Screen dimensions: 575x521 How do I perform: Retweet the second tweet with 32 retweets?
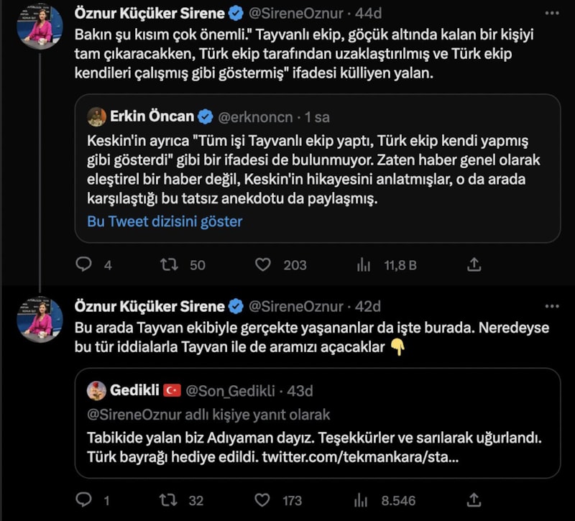[x=170, y=500]
